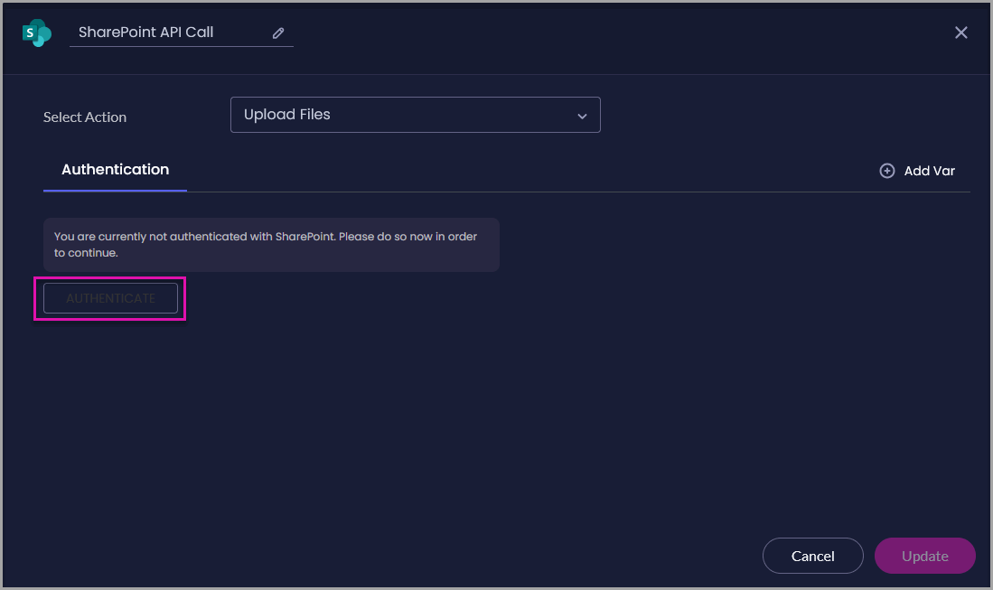This screenshot has width=993, height=590.
Task: Click the Update button
Action: pos(924,556)
